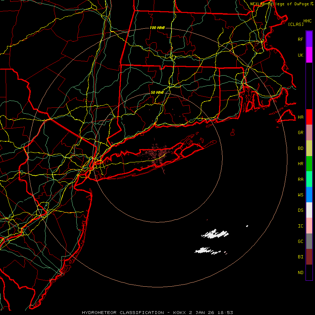Click the "HHC" product code text
The height and width of the screenshot is (315, 315).
[308, 21]
